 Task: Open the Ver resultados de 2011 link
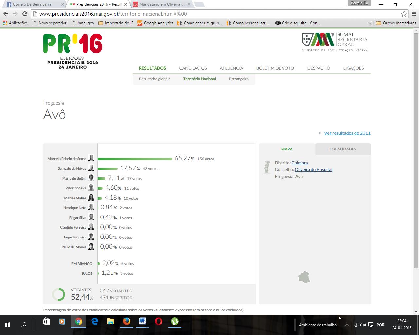coord(347,133)
